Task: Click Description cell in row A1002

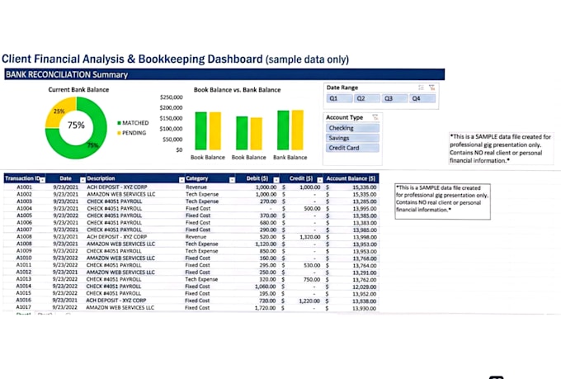Action: coord(121,194)
